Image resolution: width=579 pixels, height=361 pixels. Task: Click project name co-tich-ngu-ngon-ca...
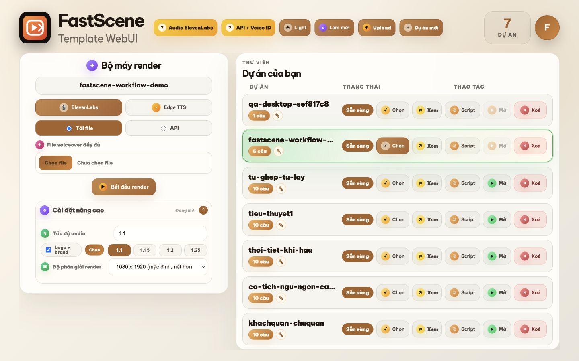pyautogui.click(x=292, y=287)
